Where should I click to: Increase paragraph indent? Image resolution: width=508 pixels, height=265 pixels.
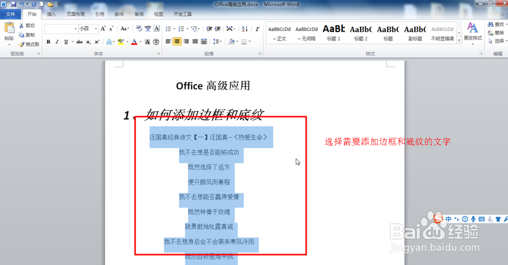coord(218,29)
